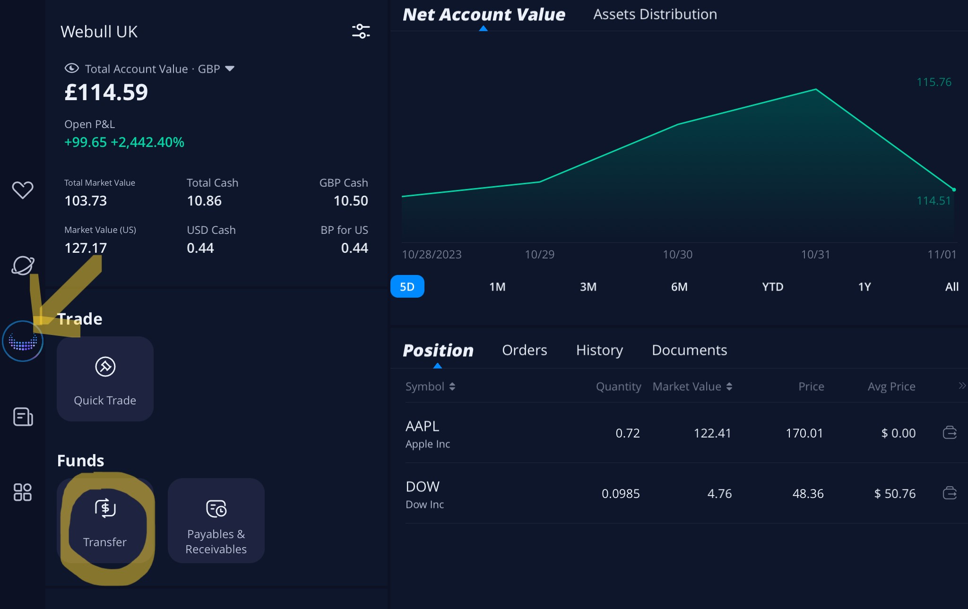Click the Transfer funds icon
The image size is (968, 609).
tap(105, 508)
